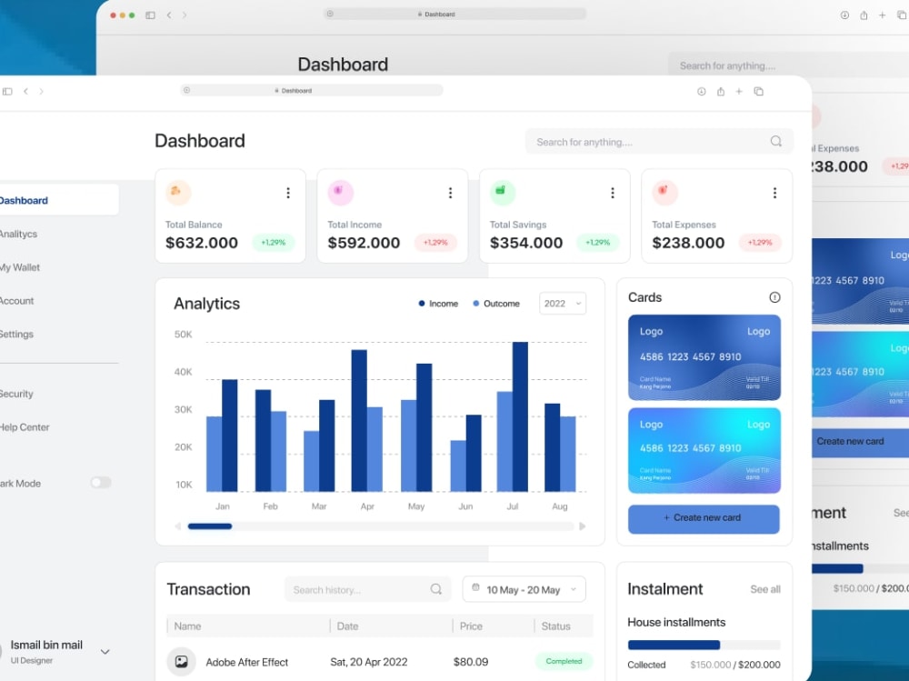Open Account in the sidebar

(16, 300)
